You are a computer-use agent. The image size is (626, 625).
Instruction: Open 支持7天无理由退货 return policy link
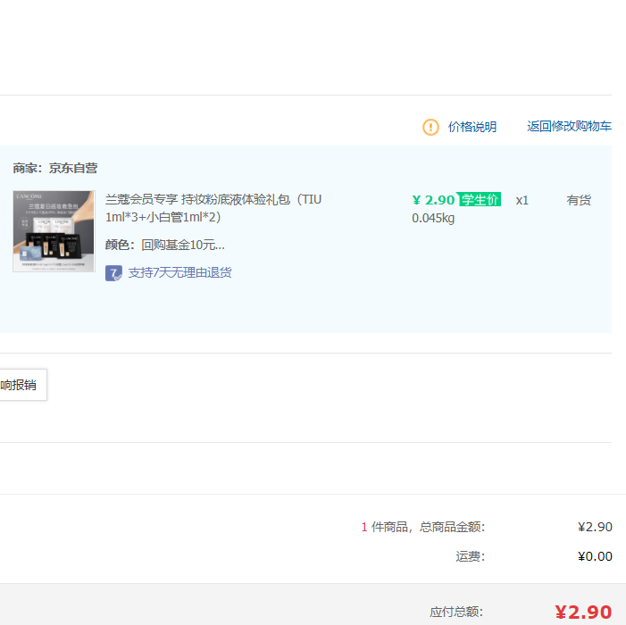tap(179, 272)
